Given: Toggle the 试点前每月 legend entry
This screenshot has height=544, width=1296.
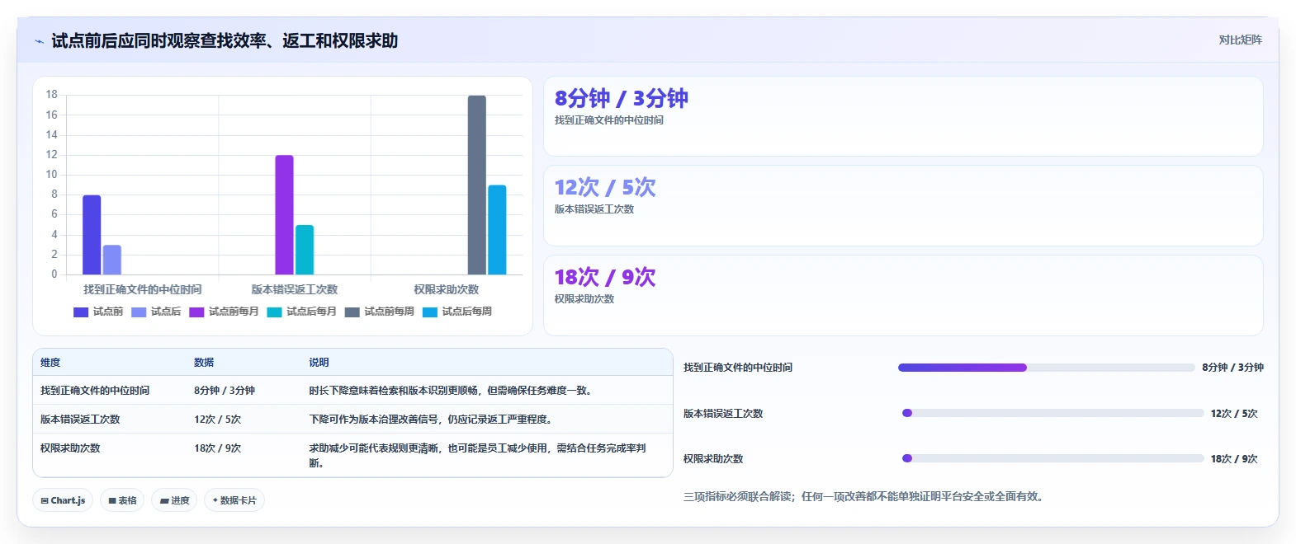Looking at the screenshot, I should [224, 312].
